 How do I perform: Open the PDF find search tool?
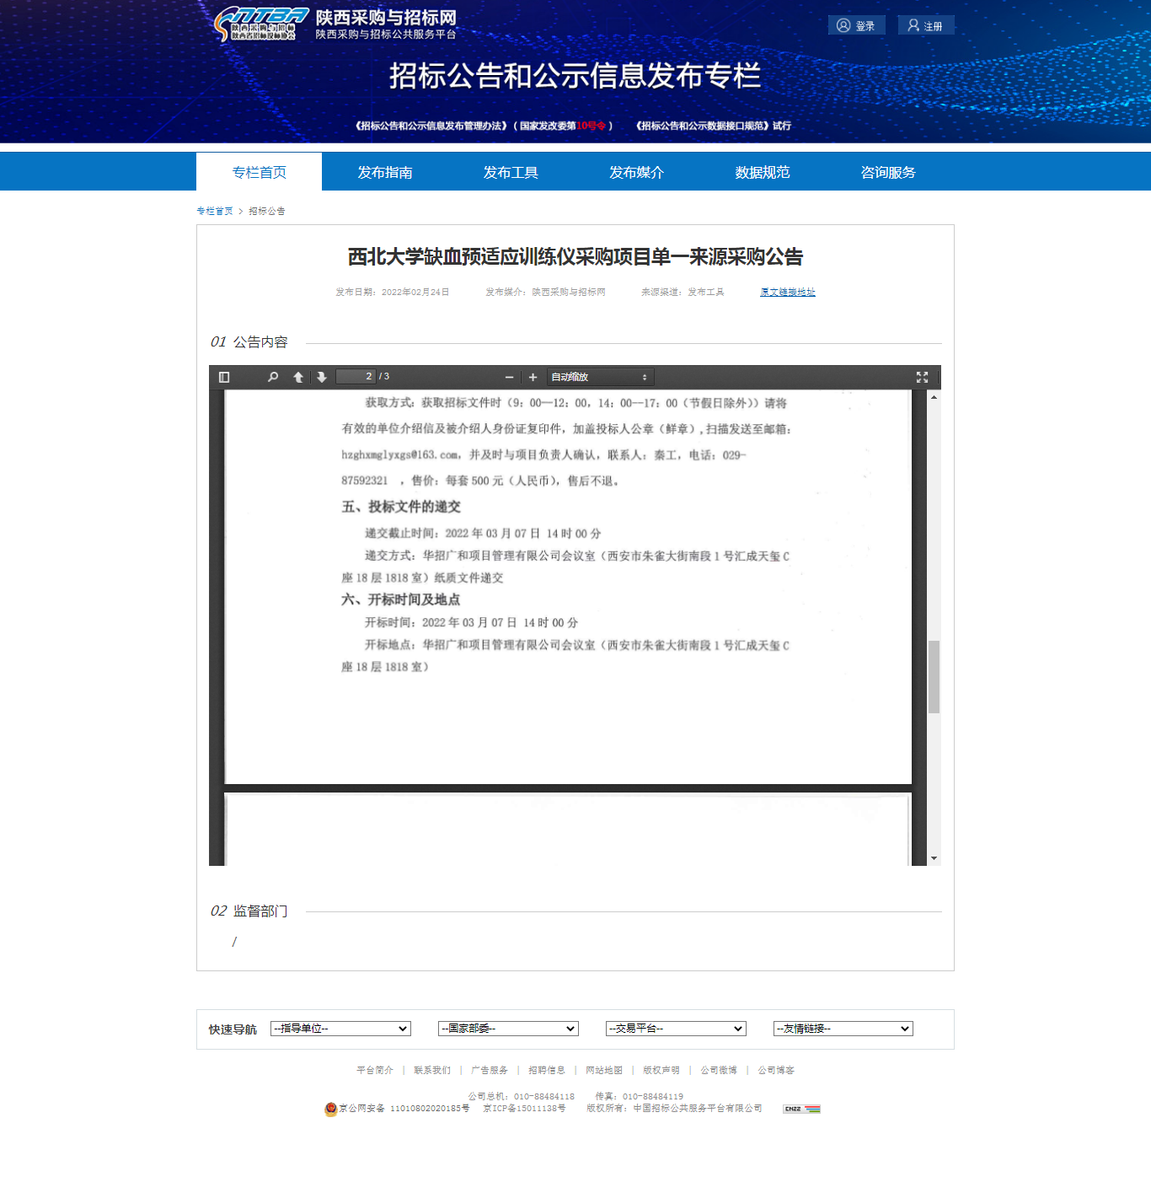pyautogui.click(x=273, y=377)
